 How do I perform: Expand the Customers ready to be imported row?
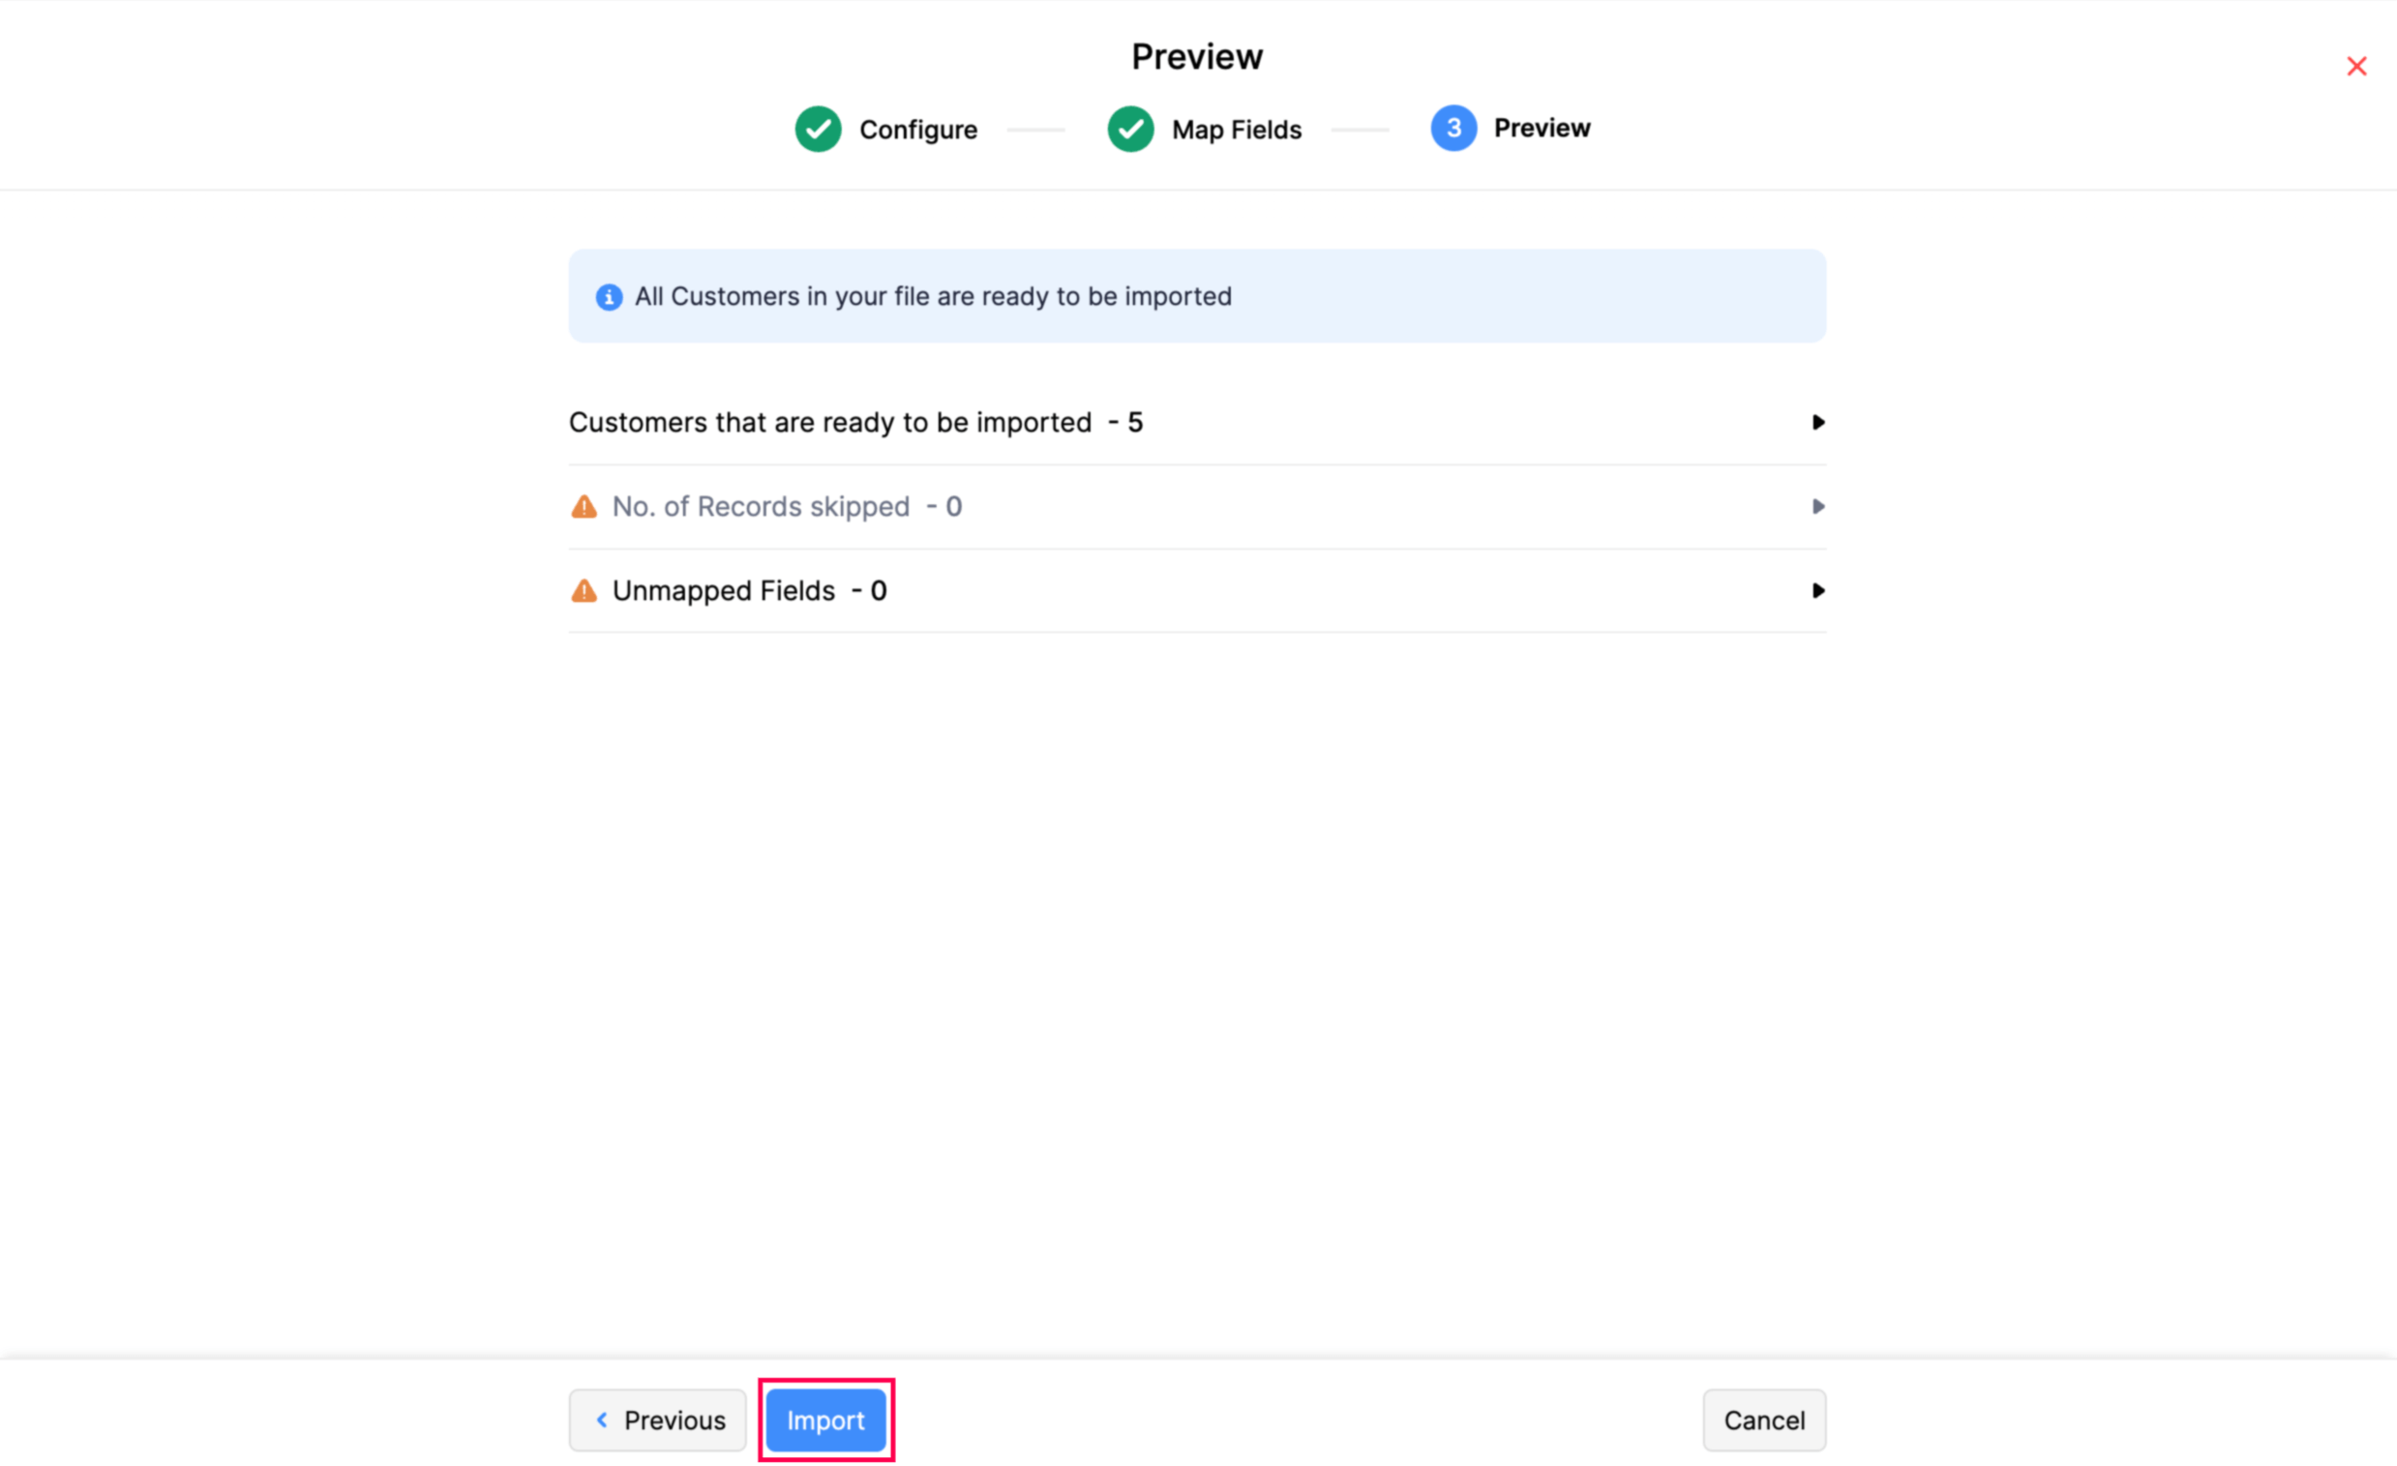coord(1816,421)
